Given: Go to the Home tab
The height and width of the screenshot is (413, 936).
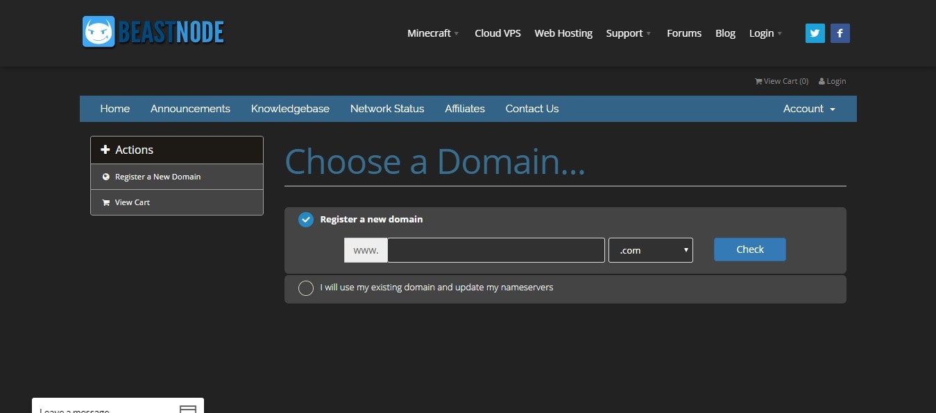Looking at the screenshot, I should [x=115, y=109].
